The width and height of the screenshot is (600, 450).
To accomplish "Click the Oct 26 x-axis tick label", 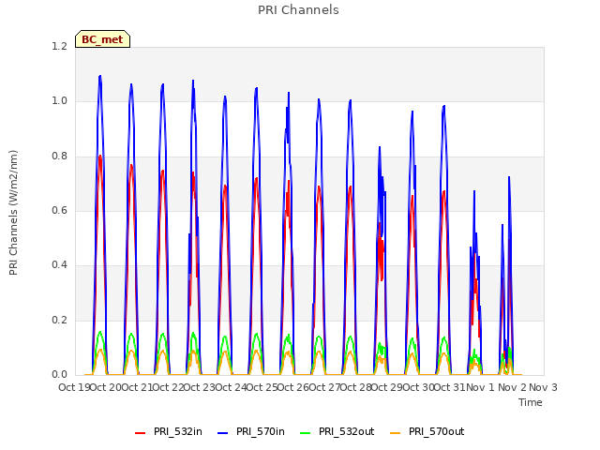I will click(x=293, y=387).
